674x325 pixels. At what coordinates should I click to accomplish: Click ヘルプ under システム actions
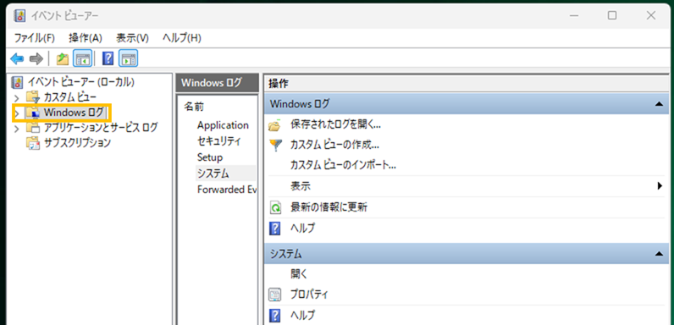point(303,316)
